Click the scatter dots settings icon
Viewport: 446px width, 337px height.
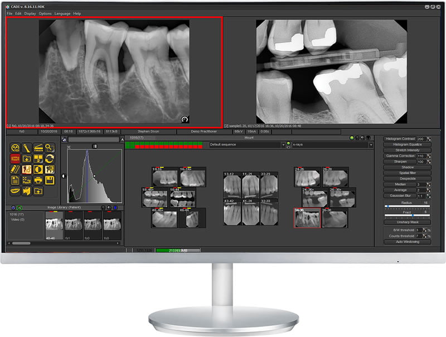26,180
